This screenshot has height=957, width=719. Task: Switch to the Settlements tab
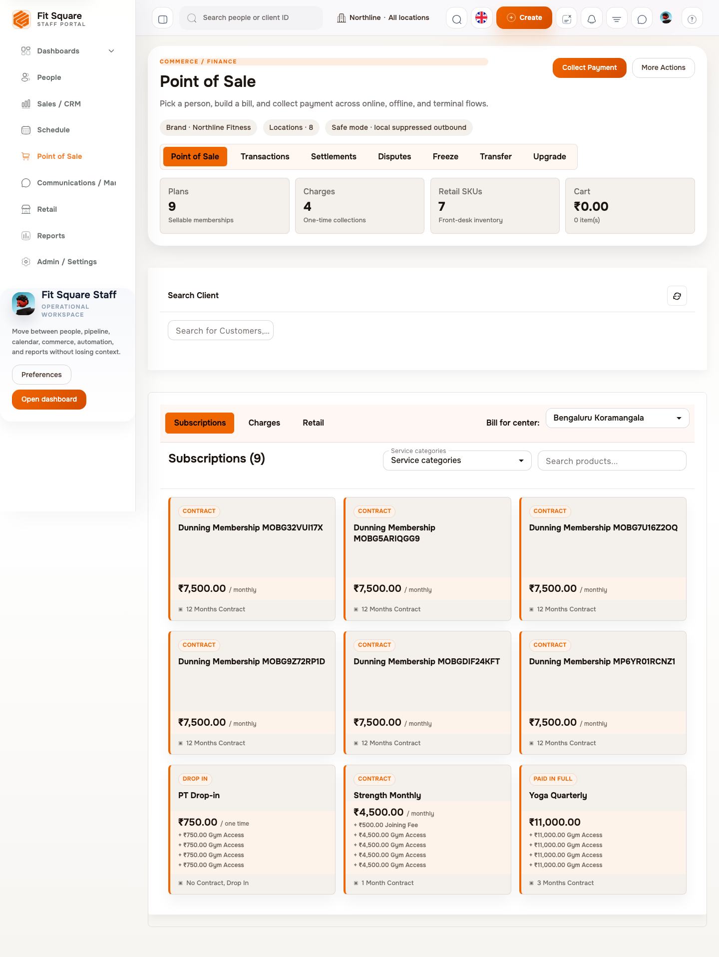click(334, 157)
